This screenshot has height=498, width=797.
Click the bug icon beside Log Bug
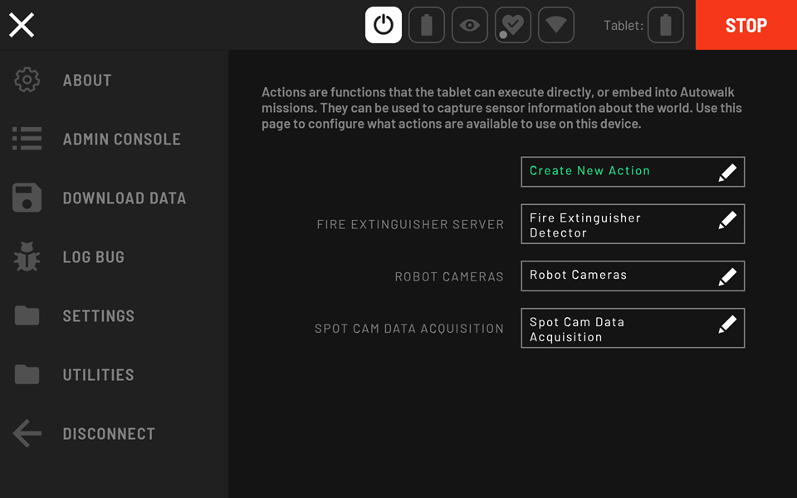27,257
